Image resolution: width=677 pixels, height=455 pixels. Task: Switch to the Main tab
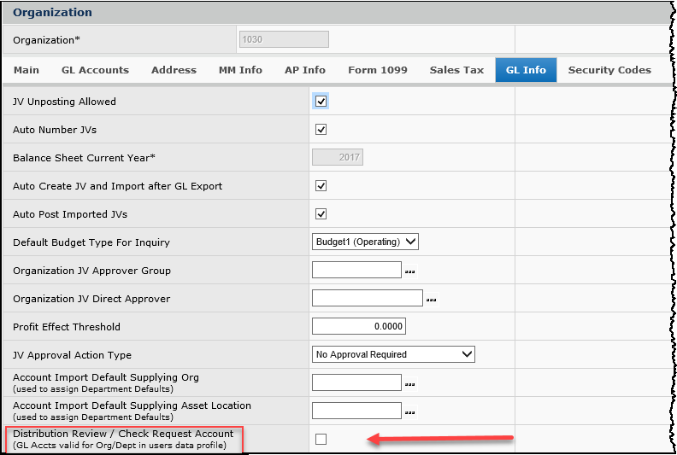coord(26,70)
